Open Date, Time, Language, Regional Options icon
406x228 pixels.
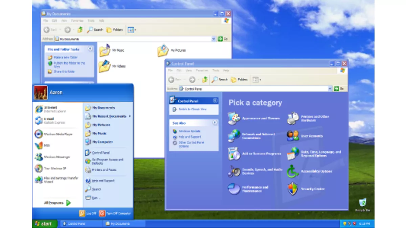(293, 153)
